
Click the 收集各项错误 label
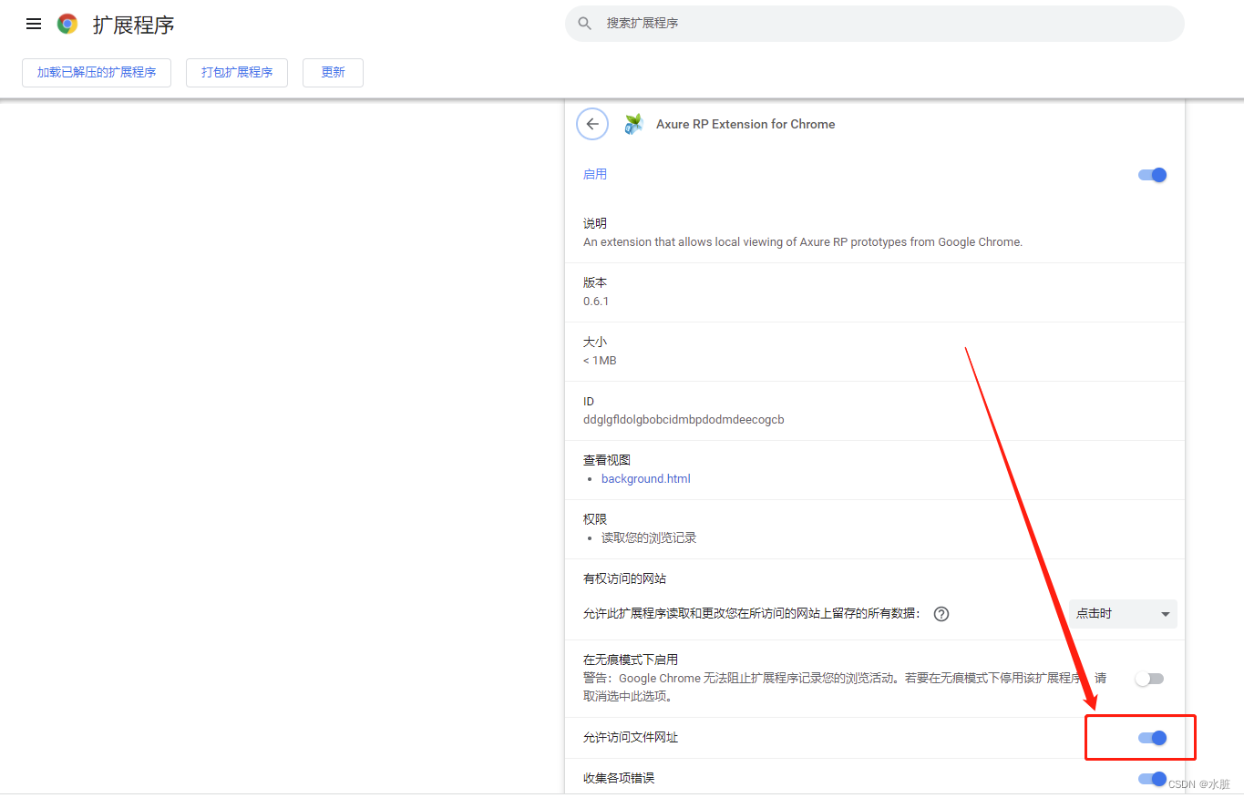tap(619, 779)
